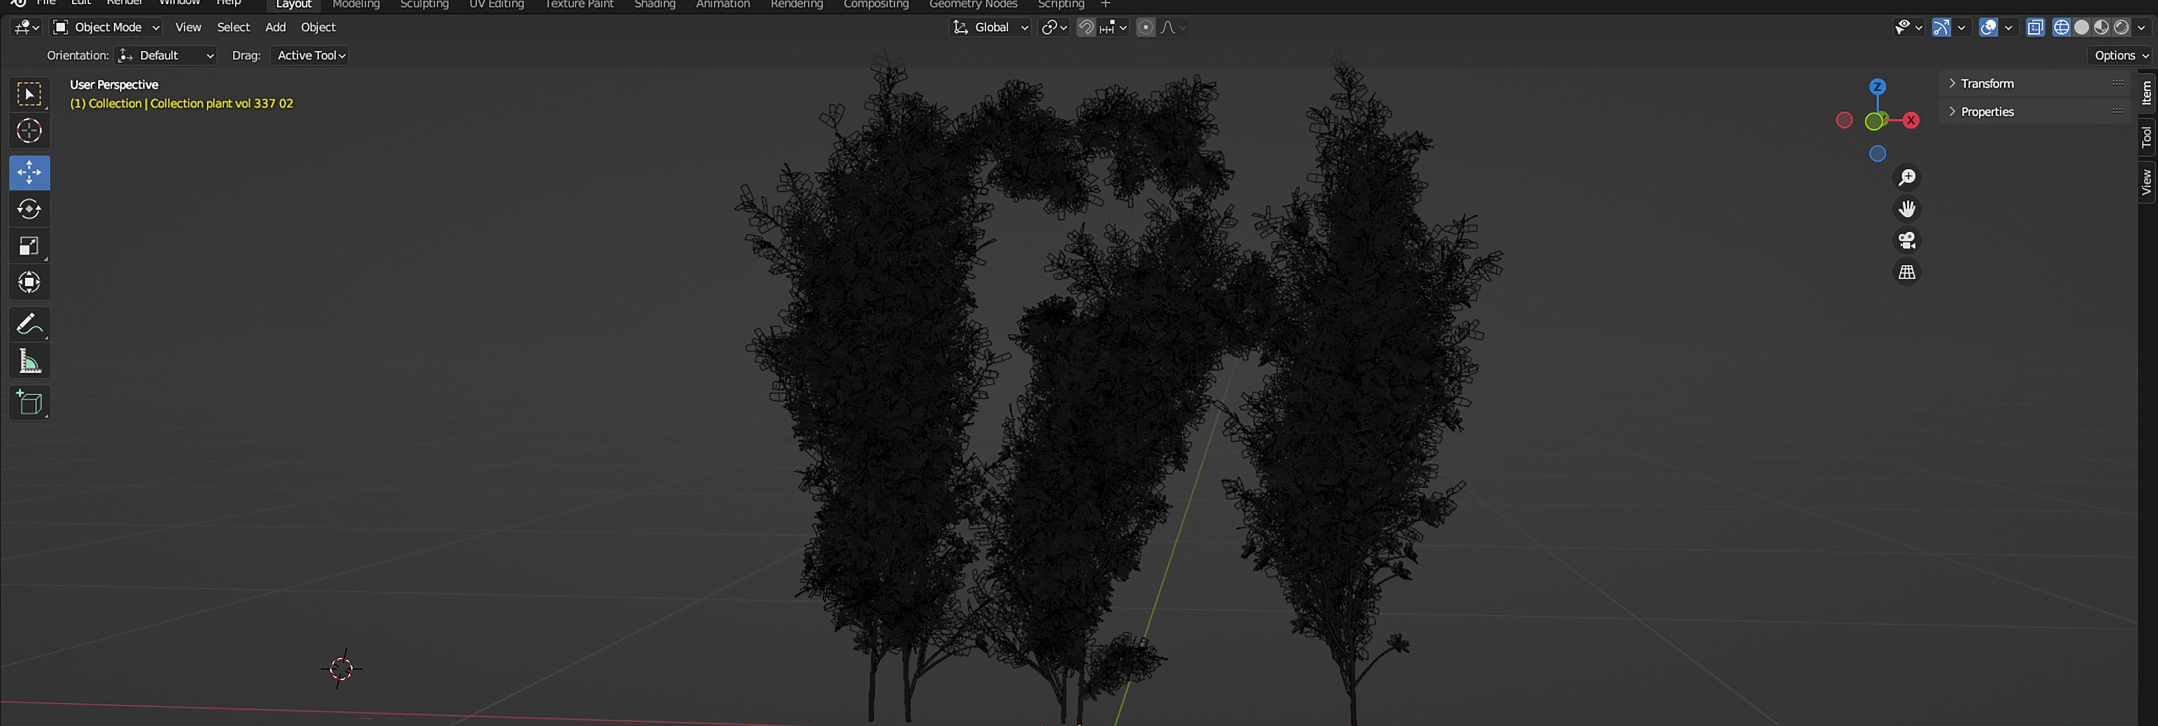Activate the 3D Cursor tool
The image size is (2158, 726).
pos(29,130)
